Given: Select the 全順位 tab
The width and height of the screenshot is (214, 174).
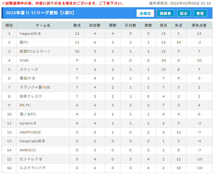Looking at the screenshot, I should coord(145,13).
